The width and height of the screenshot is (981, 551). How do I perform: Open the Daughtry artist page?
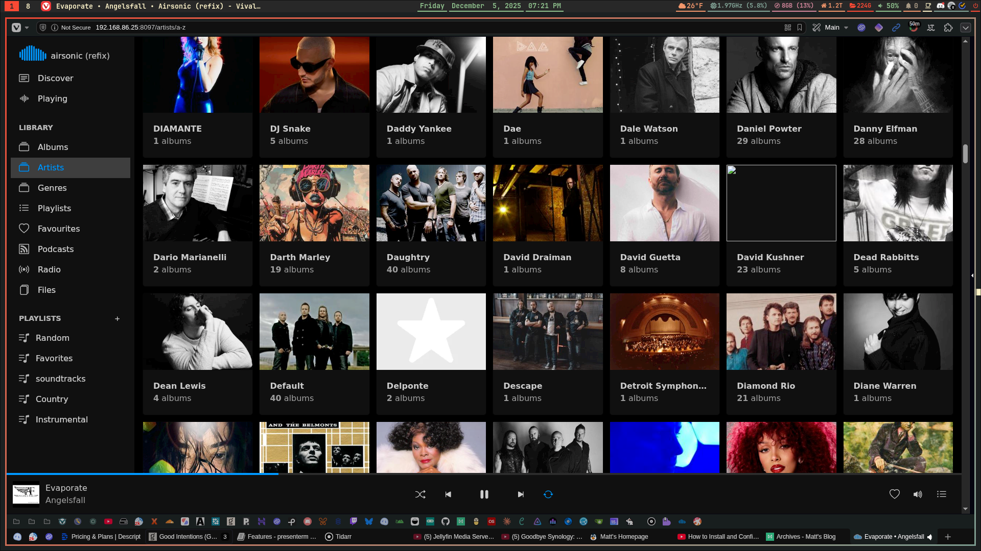tap(431, 226)
